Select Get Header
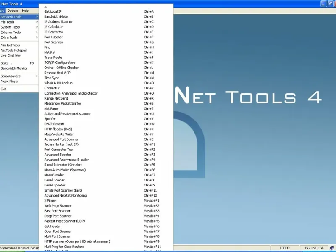This screenshot has height=252, width=336. [106, 226]
